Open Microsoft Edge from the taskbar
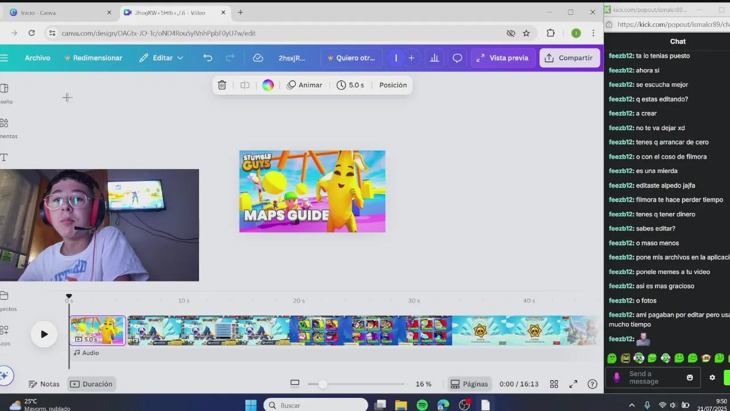Screen dimensions: 730x411 (x=443, y=405)
